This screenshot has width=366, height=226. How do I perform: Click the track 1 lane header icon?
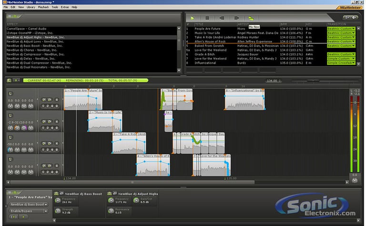[x=10, y=93]
